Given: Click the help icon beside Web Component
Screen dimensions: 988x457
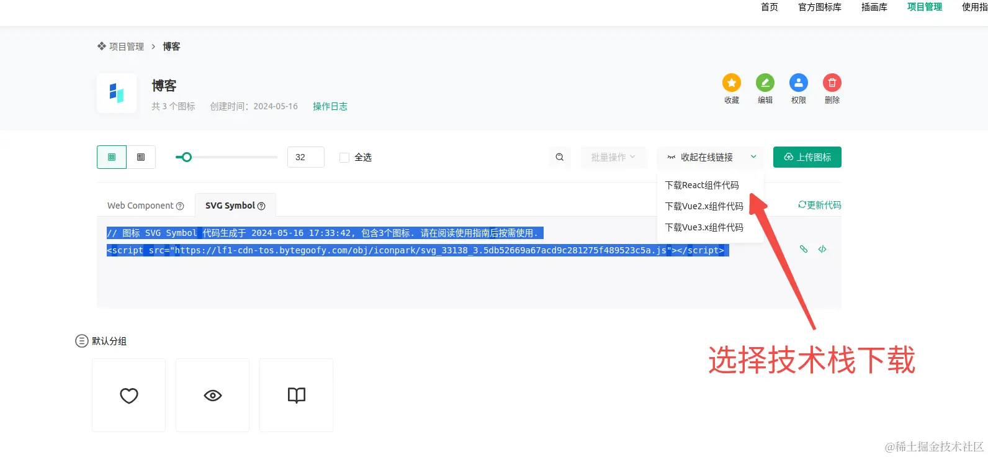Looking at the screenshot, I should click(x=180, y=206).
